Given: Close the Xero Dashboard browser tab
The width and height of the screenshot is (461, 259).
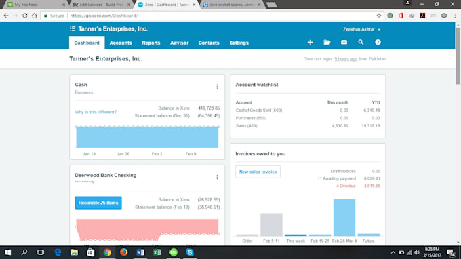Looking at the screenshot, I should tap(194, 5).
